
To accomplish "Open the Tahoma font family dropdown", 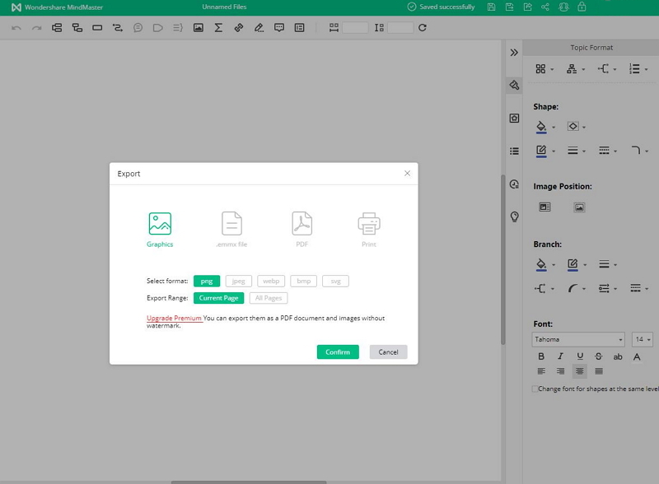I will point(578,339).
